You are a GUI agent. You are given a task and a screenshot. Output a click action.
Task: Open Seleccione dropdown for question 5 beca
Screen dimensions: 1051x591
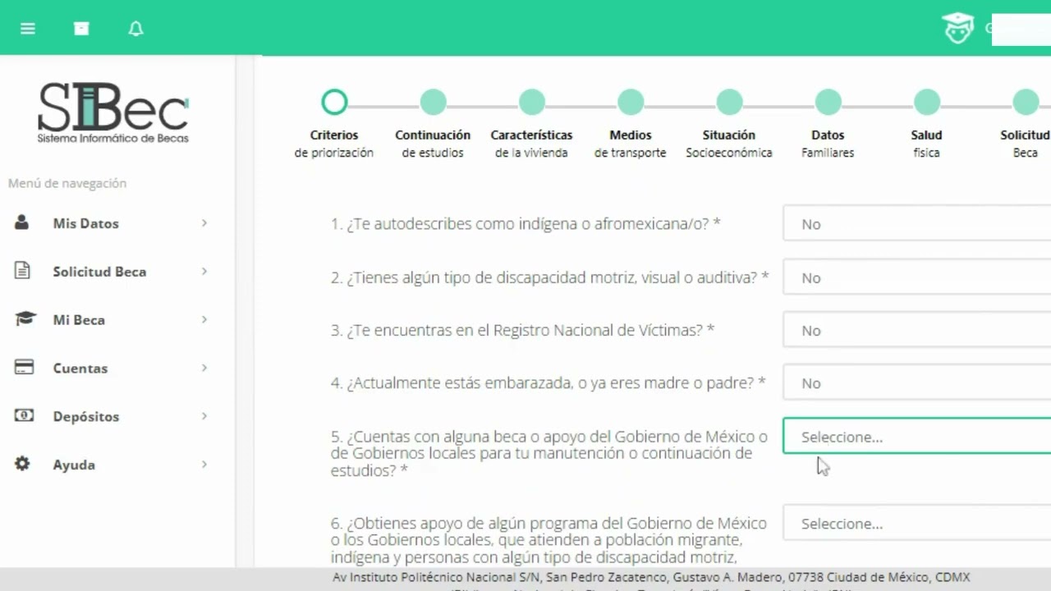click(917, 436)
